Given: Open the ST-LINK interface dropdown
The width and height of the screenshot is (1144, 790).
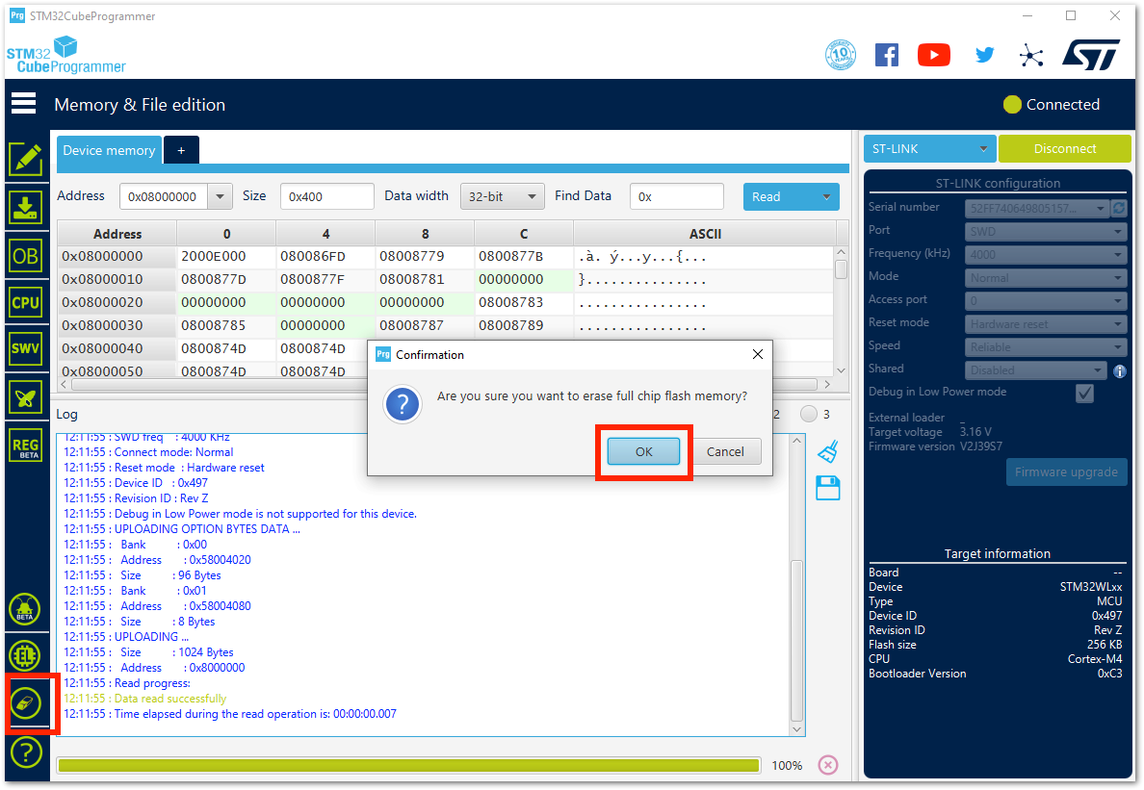Looking at the screenshot, I should click(929, 149).
